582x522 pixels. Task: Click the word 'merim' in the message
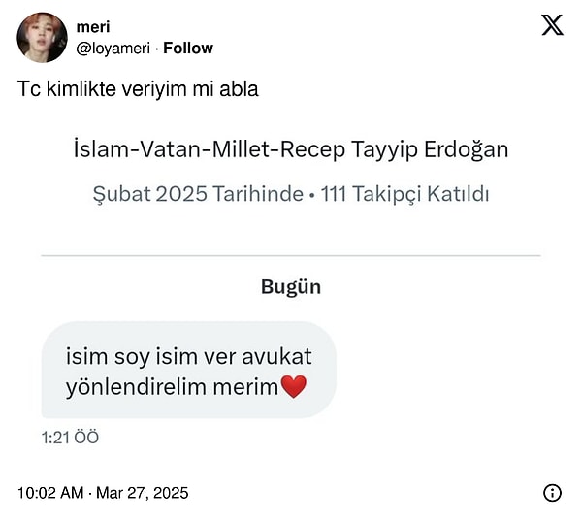[245, 387]
